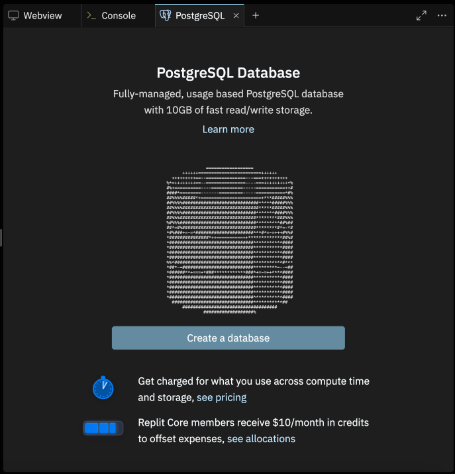Screen dimensions: 455x474
Task: Select the PostgreSQL tab
Action: click(199, 16)
